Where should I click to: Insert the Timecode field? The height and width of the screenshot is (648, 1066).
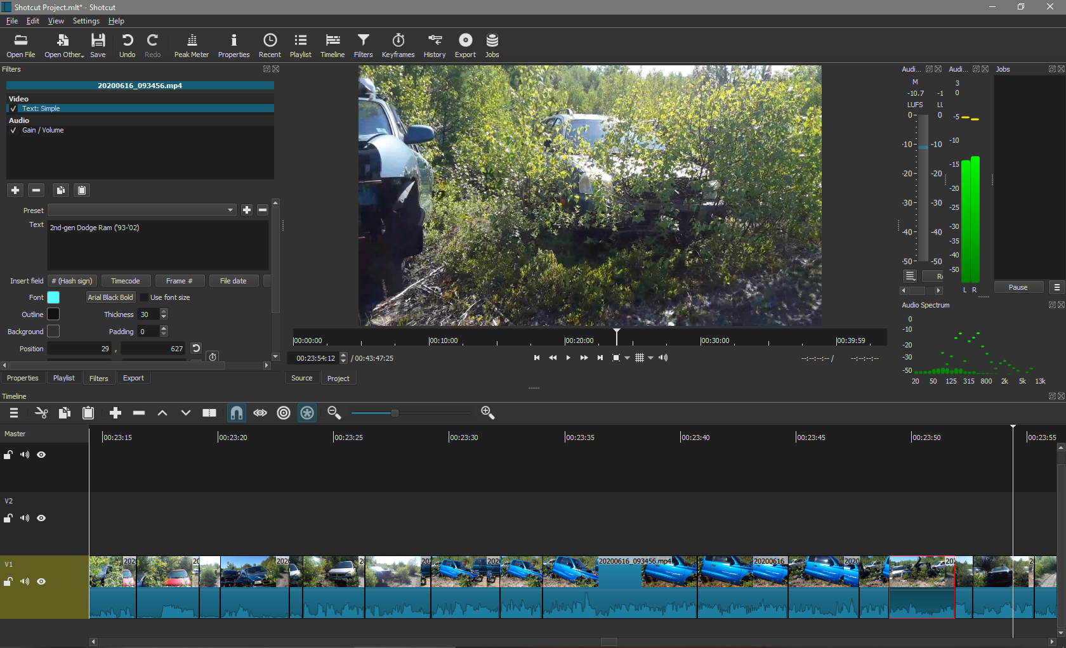click(126, 281)
